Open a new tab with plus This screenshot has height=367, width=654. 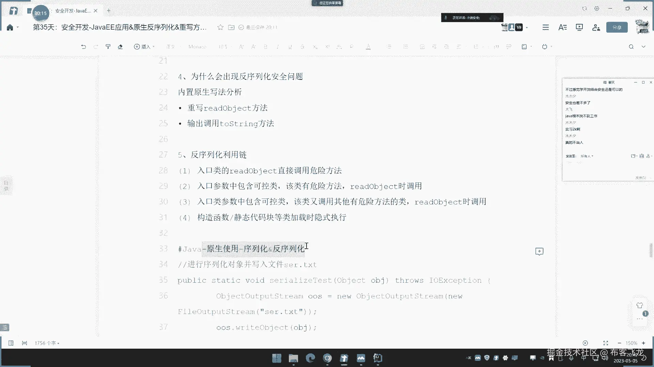(x=109, y=11)
